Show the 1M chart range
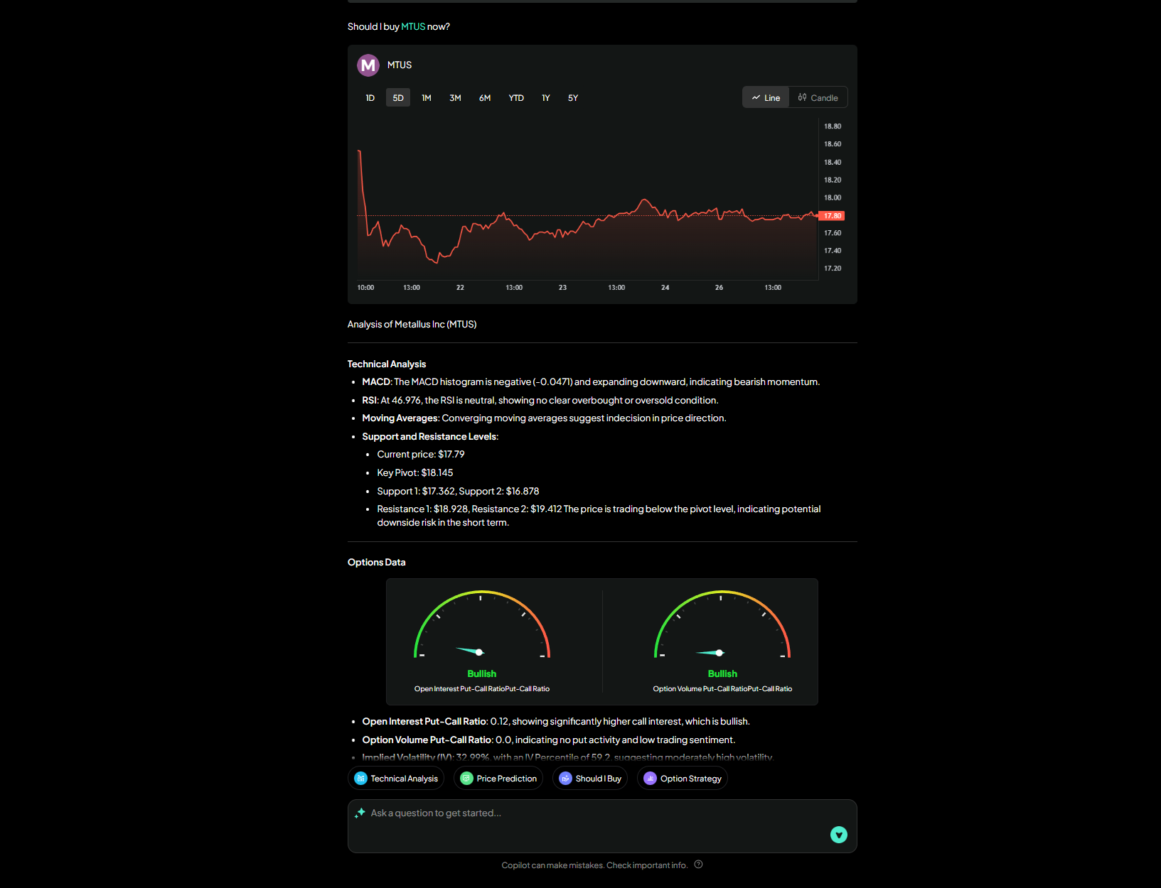This screenshot has width=1161, height=888. click(x=427, y=98)
